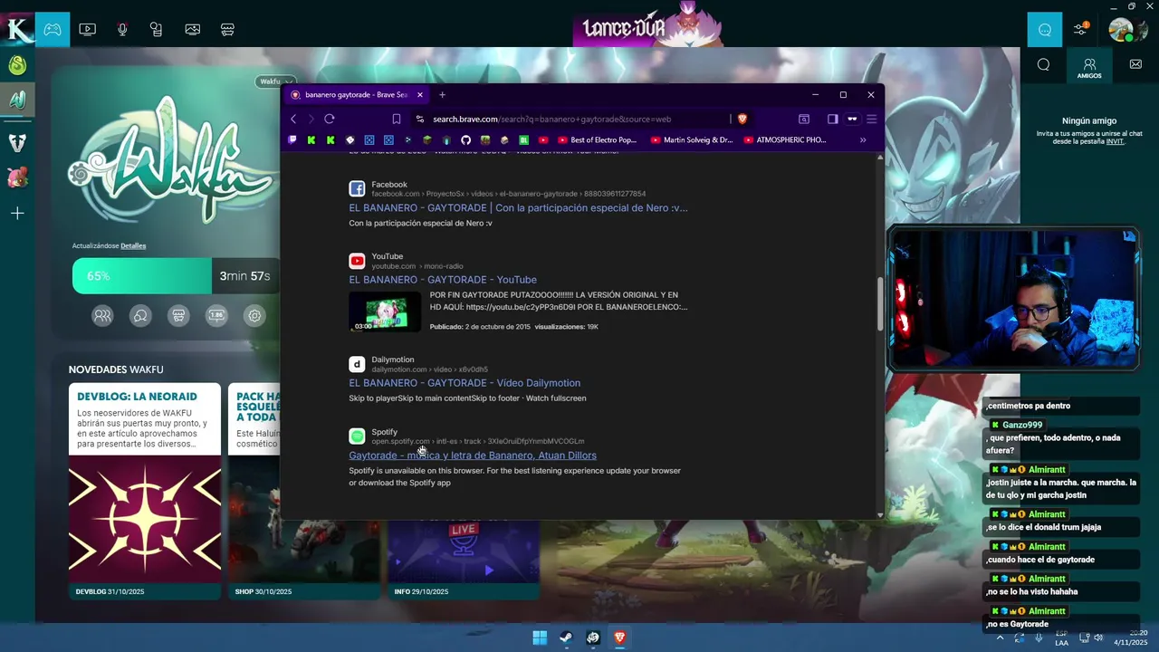The height and width of the screenshot is (652, 1159).
Task: Open the Games controller tab in launcher
Action: [x=53, y=29]
